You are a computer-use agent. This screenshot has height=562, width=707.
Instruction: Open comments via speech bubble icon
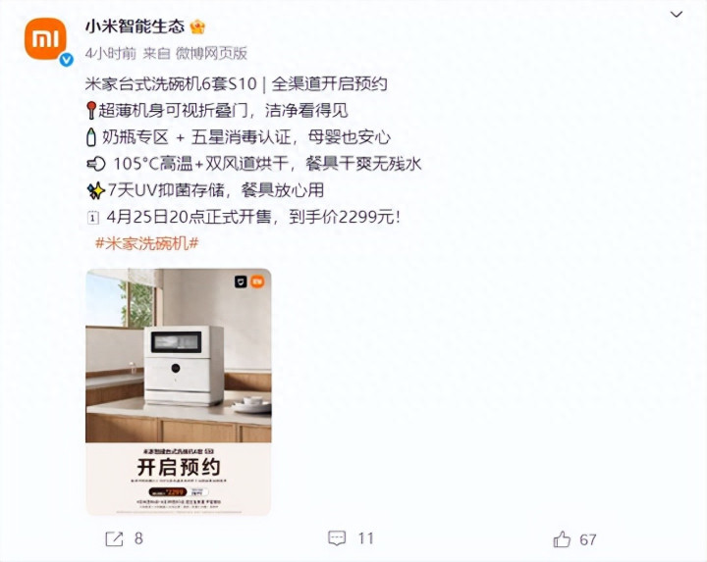point(337,538)
